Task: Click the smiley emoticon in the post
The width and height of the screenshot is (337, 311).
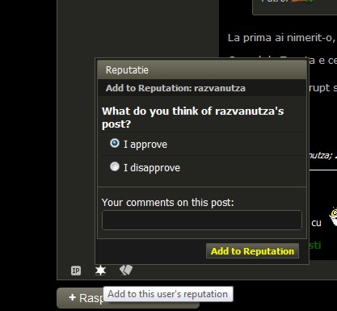Action: point(333,216)
